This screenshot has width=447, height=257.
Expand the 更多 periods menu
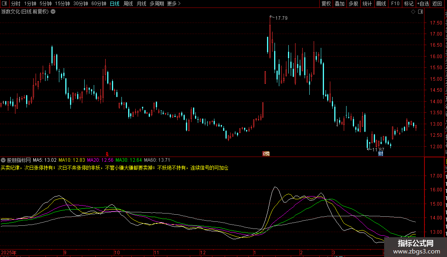tap(174, 4)
